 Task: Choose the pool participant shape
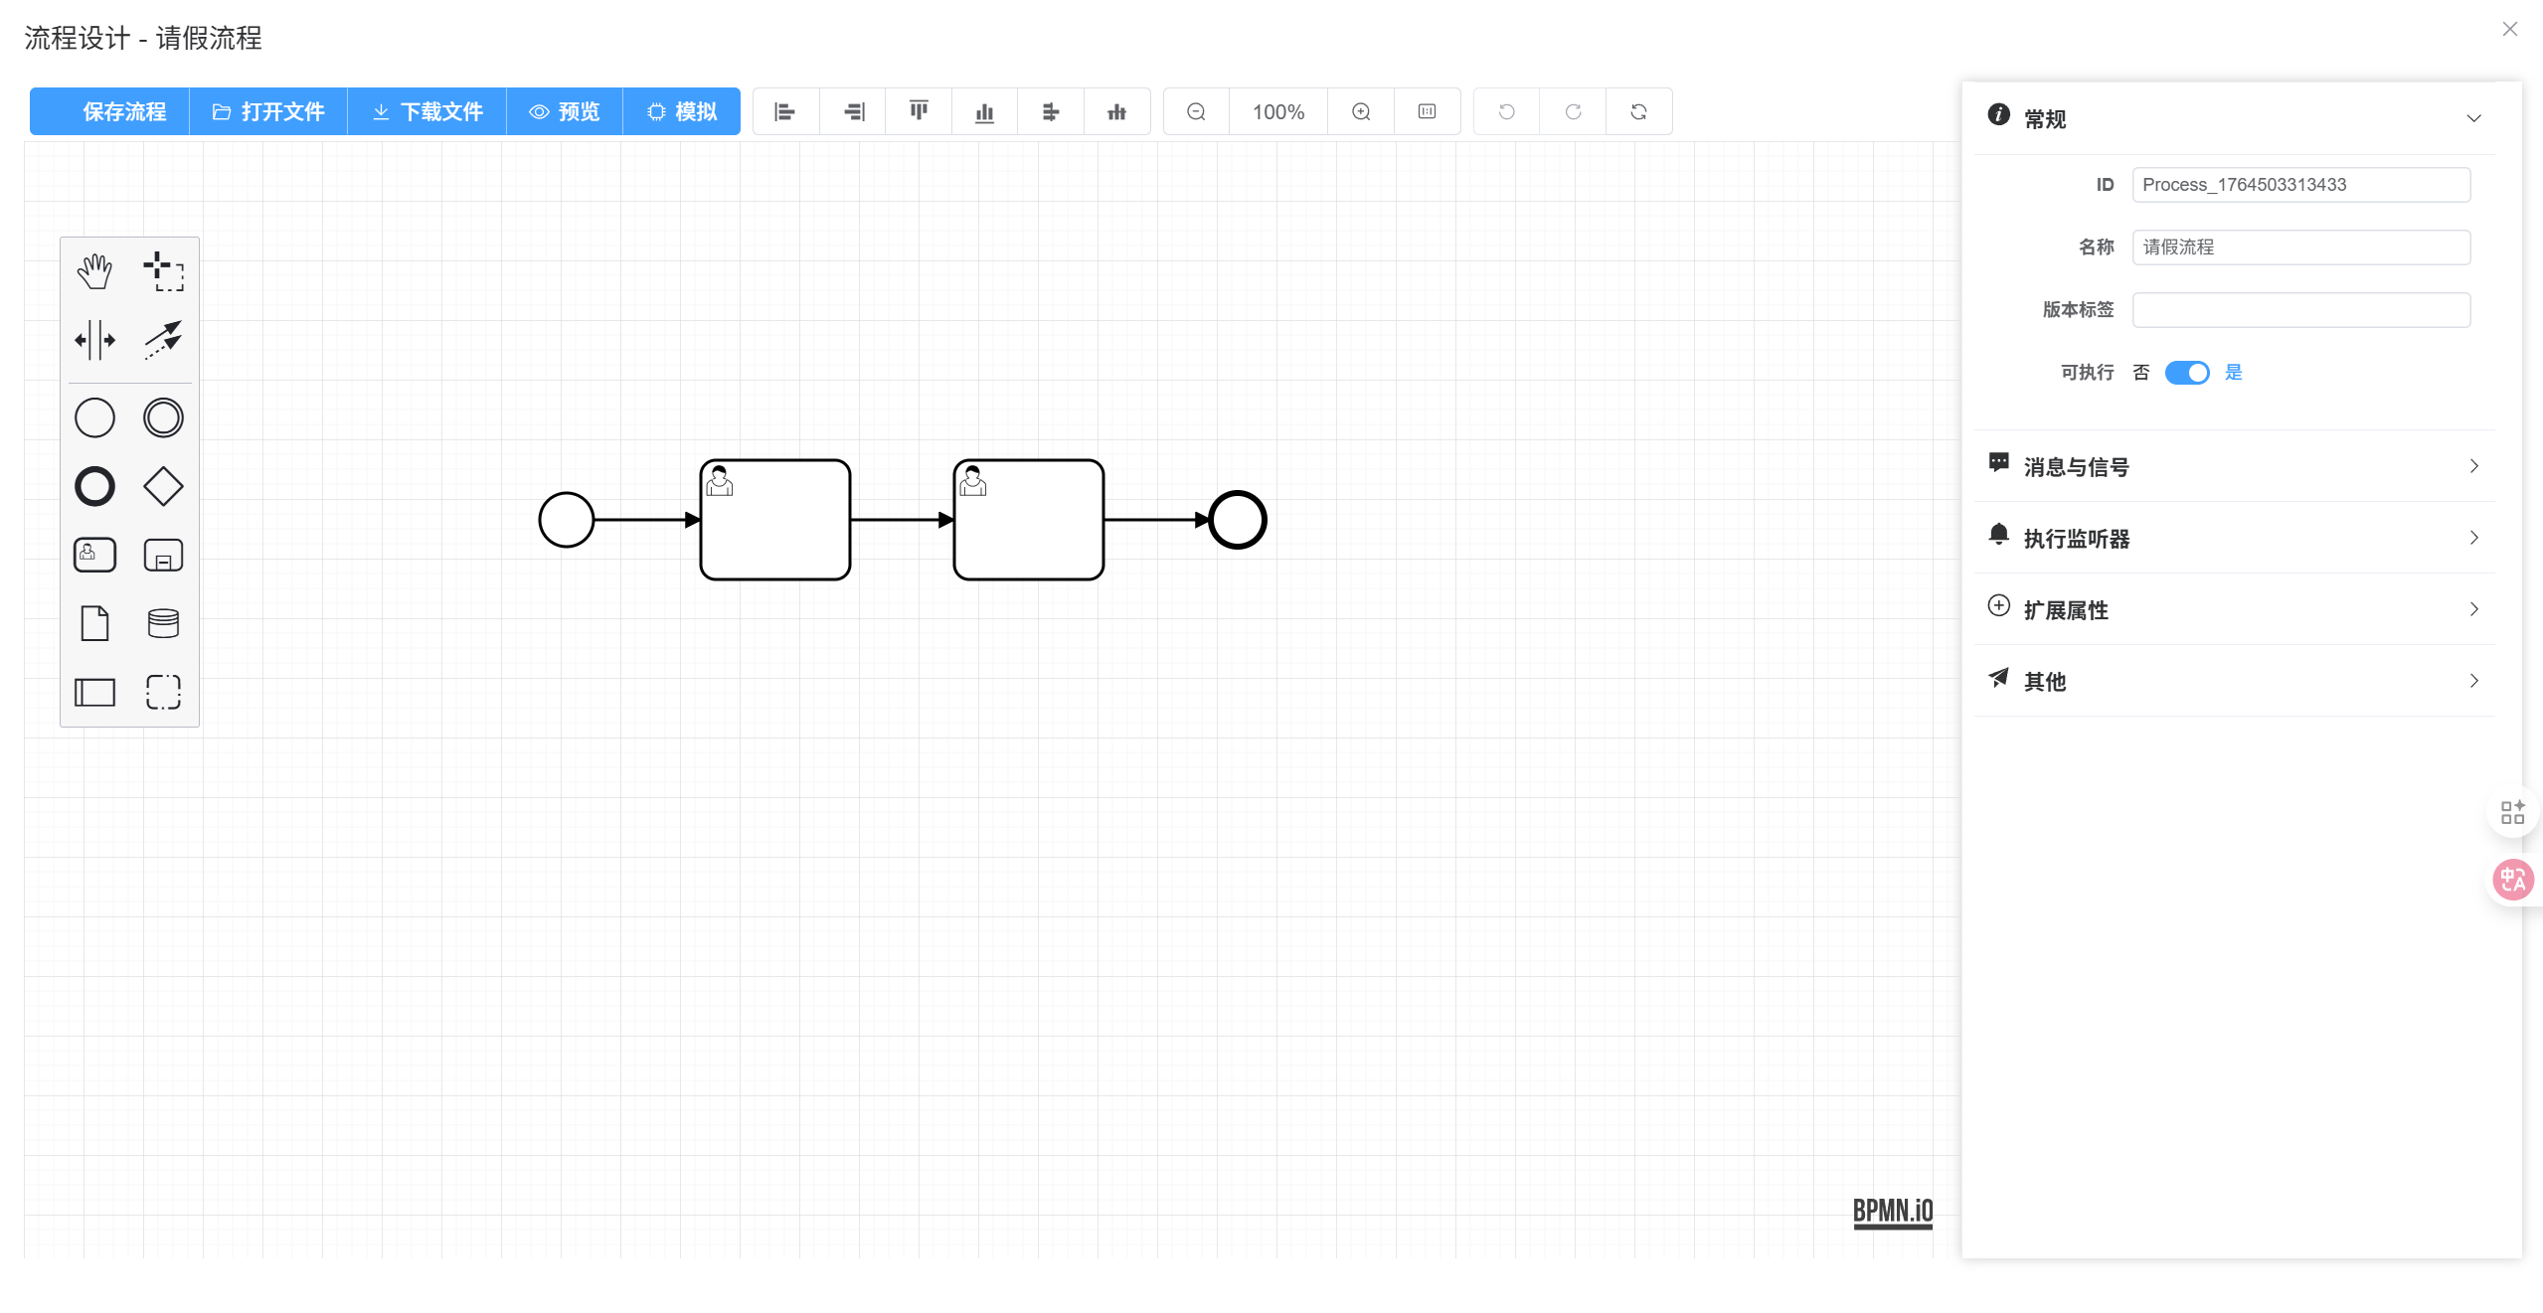[94, 692]
